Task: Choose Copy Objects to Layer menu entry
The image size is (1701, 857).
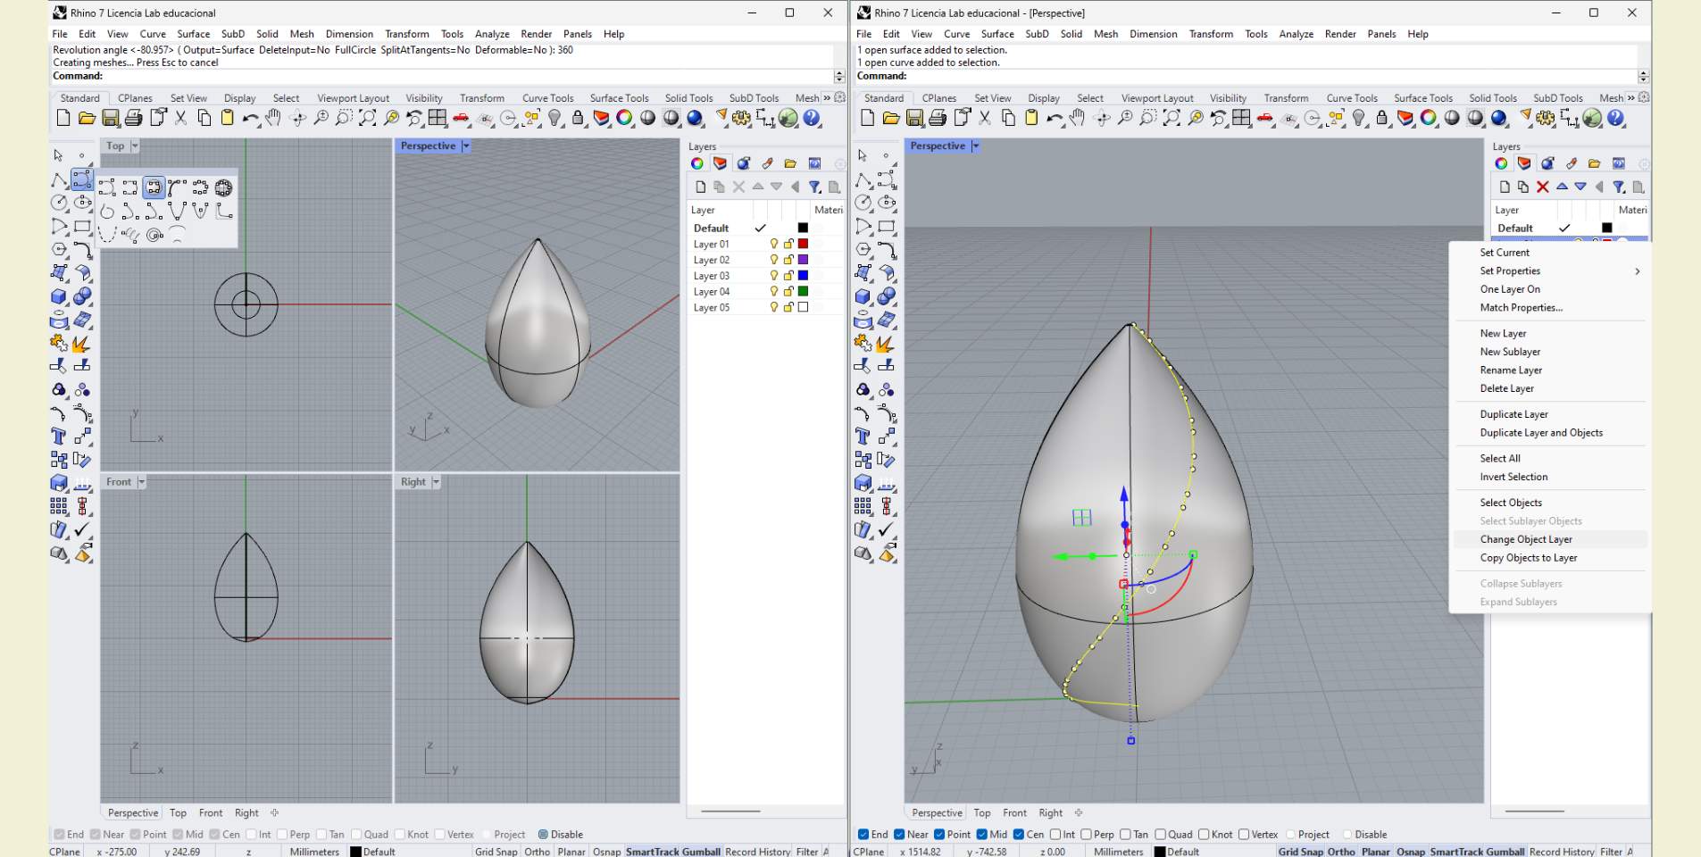Action: coord(1529,558)
